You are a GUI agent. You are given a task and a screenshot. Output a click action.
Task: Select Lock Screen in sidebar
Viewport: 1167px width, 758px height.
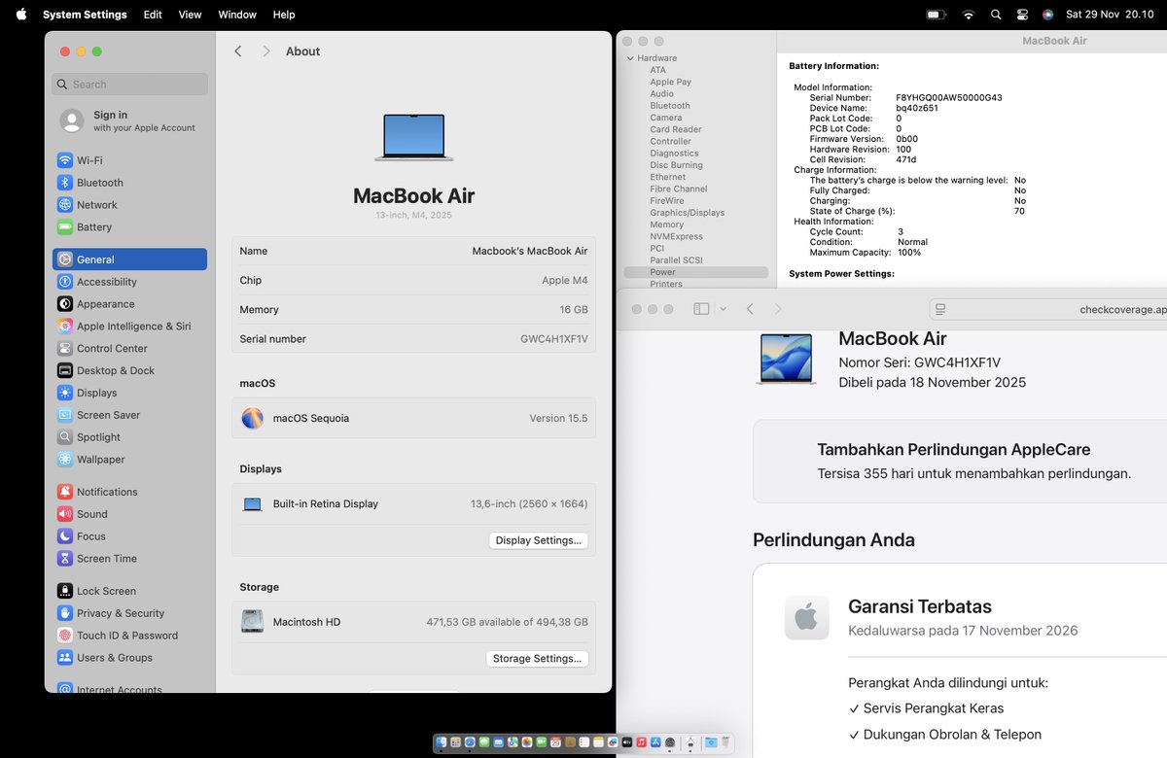pyautogui.click(x=129, y=591)
